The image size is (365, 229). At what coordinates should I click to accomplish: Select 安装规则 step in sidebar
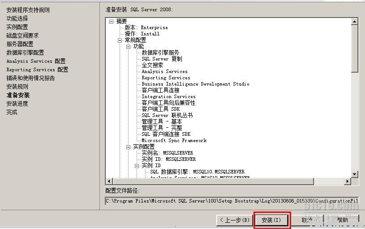click(17, 86)
